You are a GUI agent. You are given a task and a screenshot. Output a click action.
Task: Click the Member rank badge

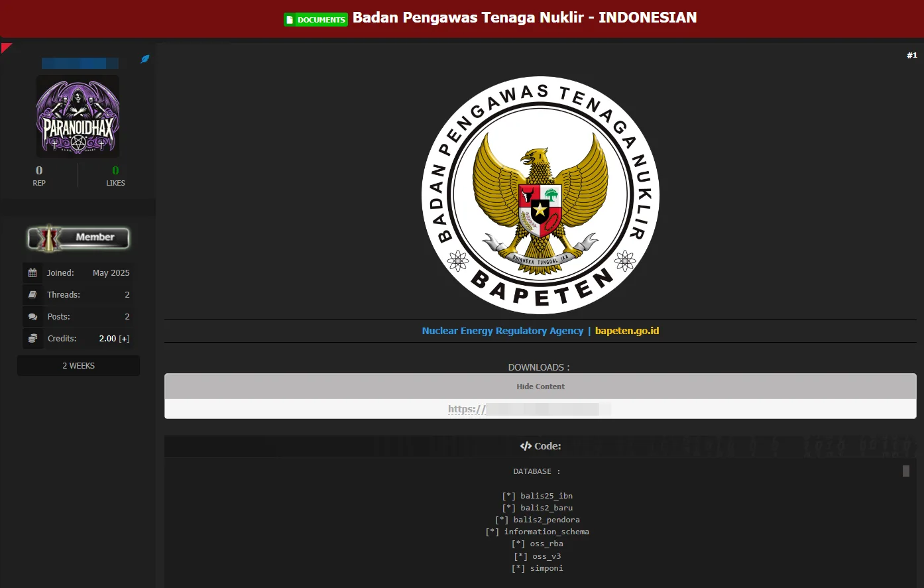(x=78, y=237)
